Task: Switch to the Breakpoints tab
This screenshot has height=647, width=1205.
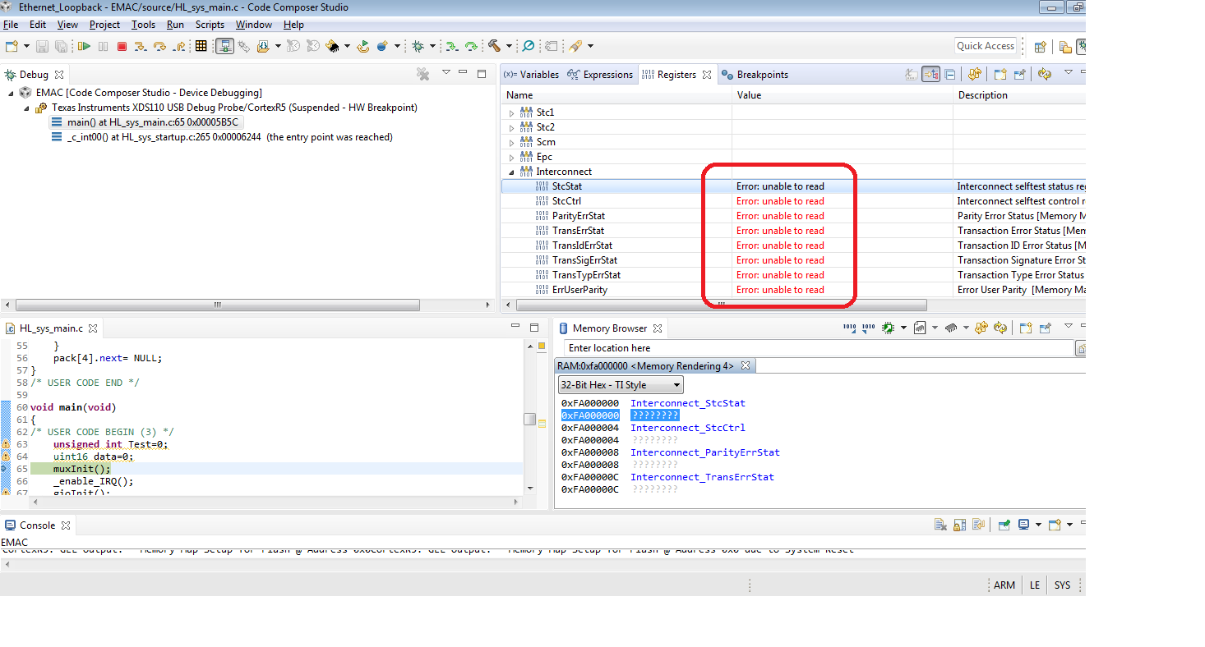Action: [x=755, y=75]
